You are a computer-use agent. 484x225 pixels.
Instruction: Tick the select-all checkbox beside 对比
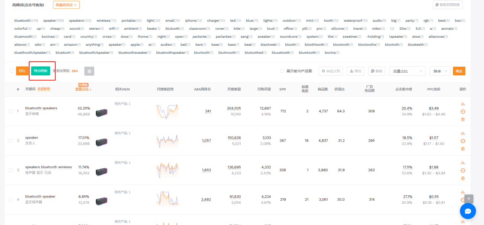point(11,71)
